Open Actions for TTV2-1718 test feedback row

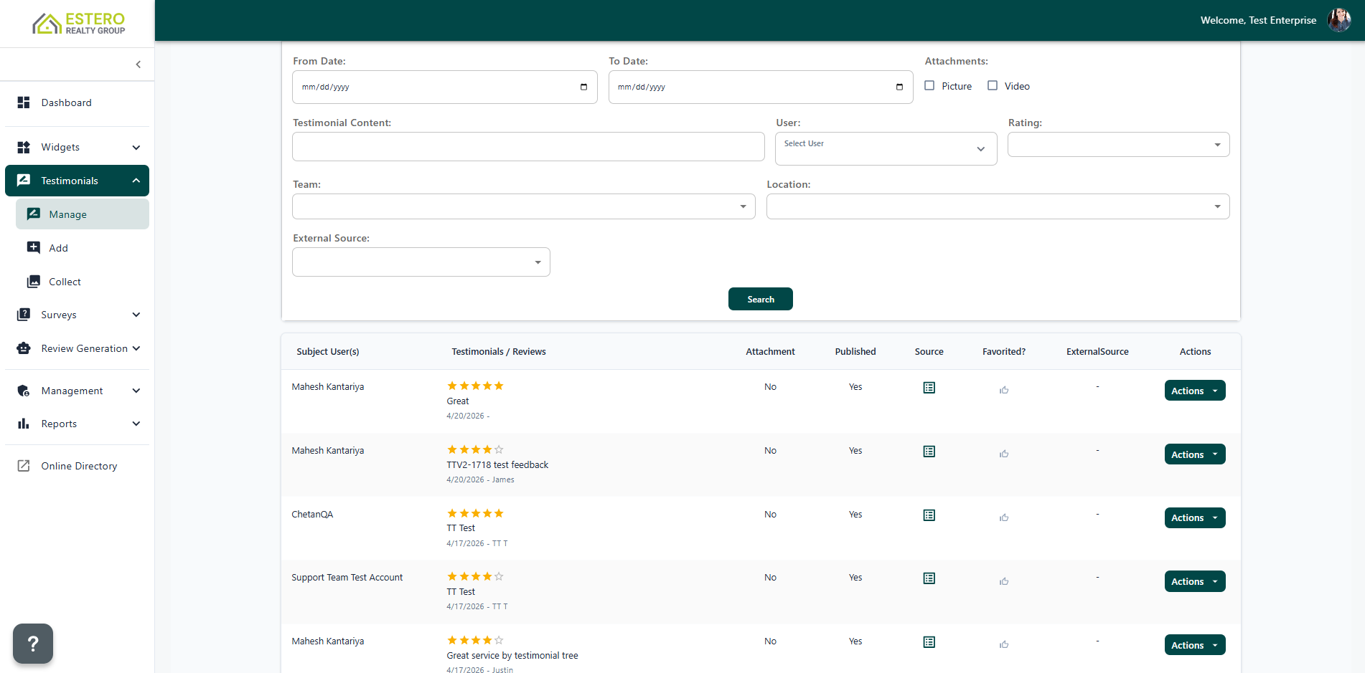tap(1194, 454)
